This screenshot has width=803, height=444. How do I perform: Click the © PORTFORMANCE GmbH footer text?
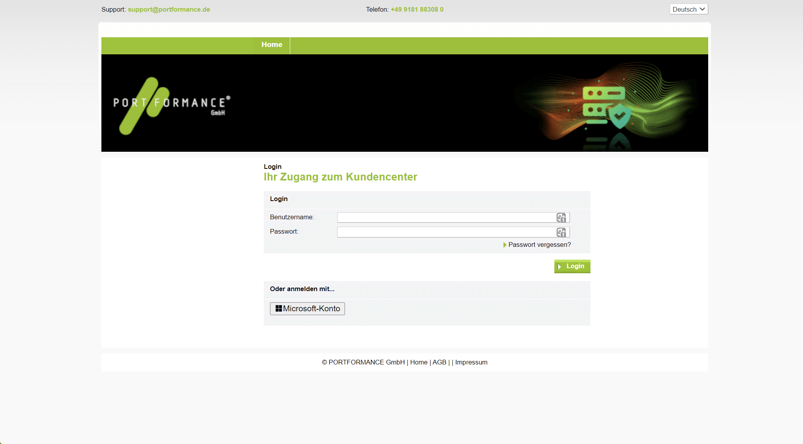(x=363, y=362)
